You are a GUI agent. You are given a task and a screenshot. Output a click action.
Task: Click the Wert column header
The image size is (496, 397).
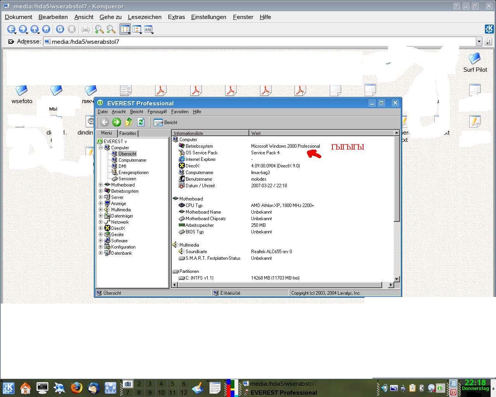pos(321,133)
